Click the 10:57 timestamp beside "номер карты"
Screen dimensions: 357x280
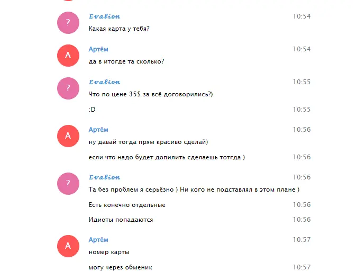301,240
